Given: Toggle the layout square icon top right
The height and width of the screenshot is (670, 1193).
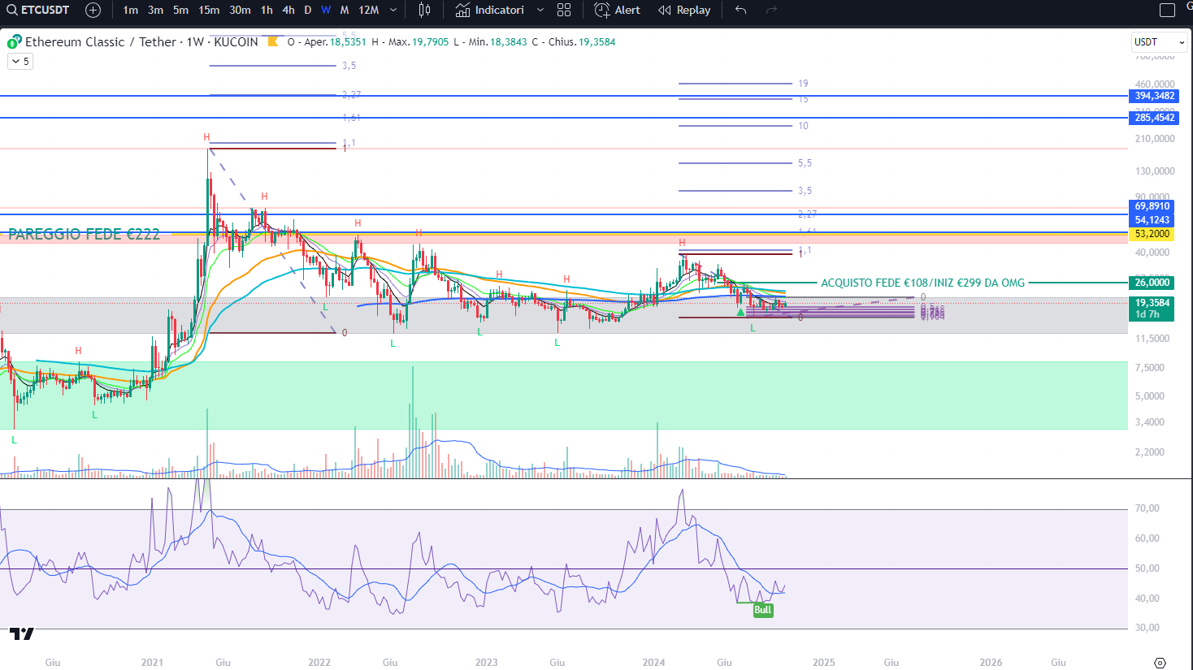Looking at the screenshot, I should [x=1167, y=11].
